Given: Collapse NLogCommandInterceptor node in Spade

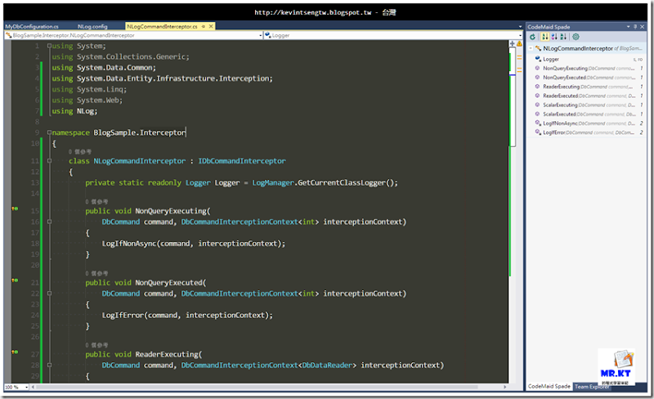Looking at the screenshot, I should coord(531,48).
